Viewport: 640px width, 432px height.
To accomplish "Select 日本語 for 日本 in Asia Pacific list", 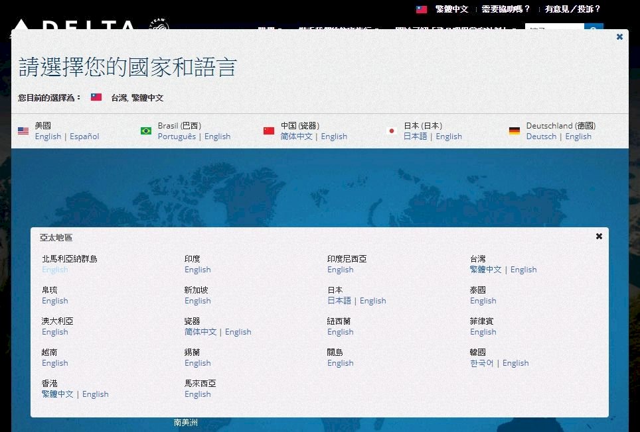I will tap(339, 301).
